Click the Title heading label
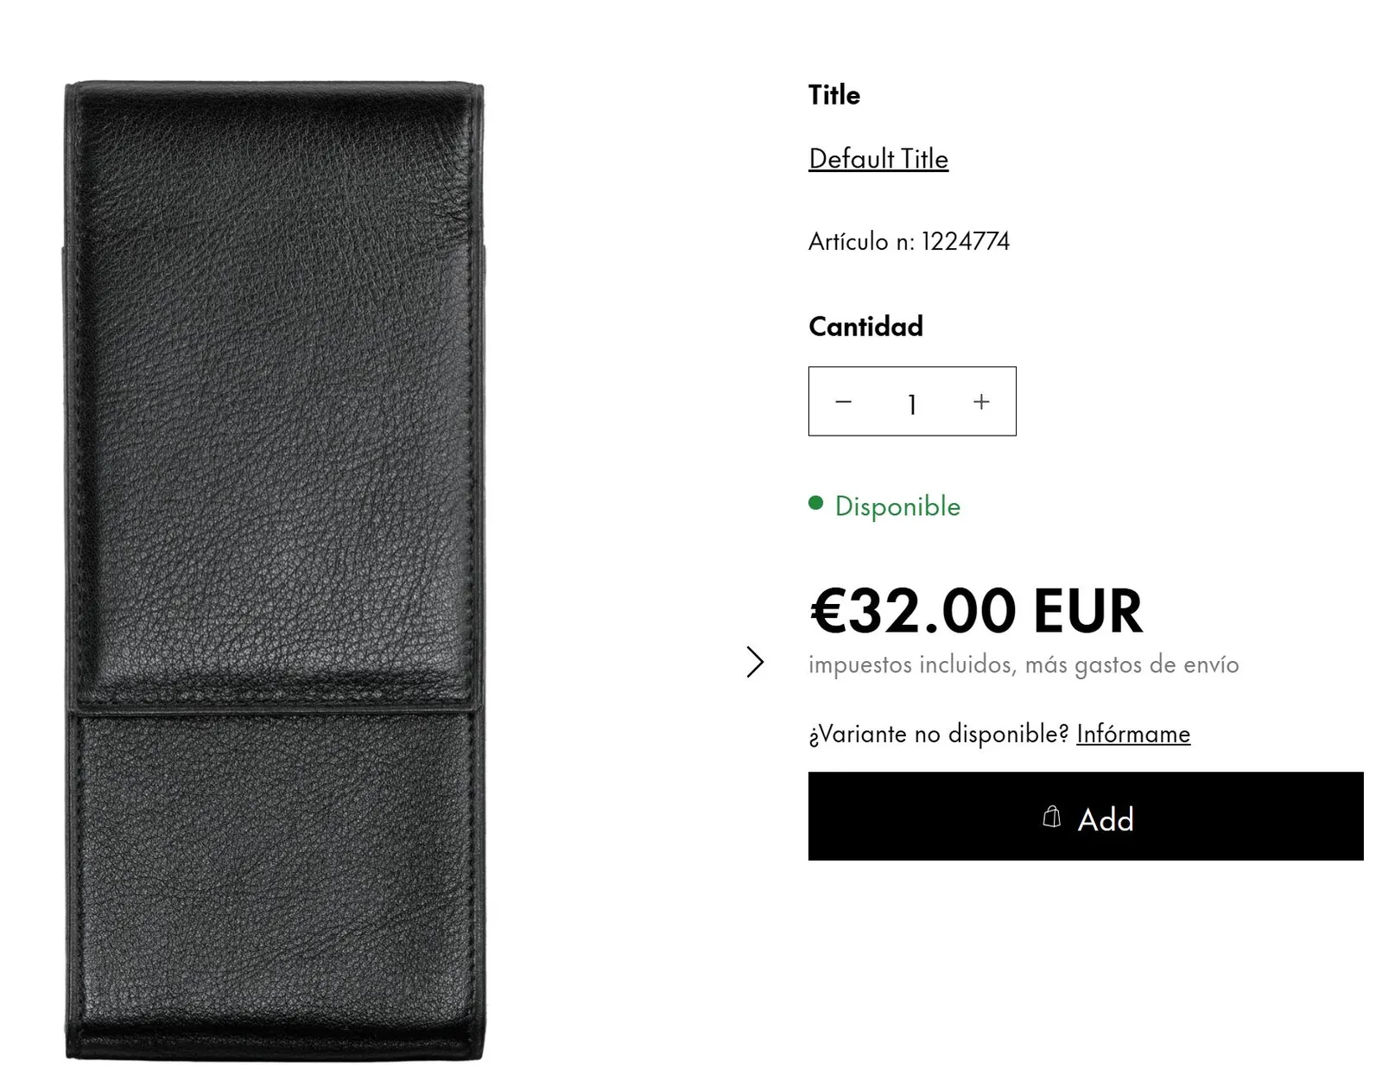1382x1088 pixels. coord(834,95)
